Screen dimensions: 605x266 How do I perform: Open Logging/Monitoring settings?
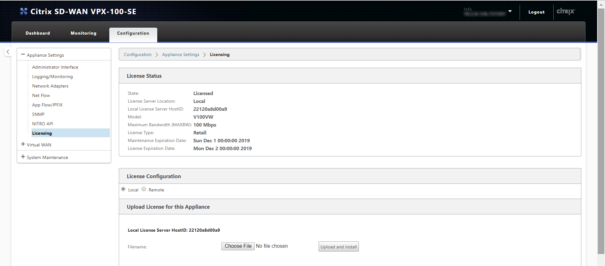[x=52, y=76]
